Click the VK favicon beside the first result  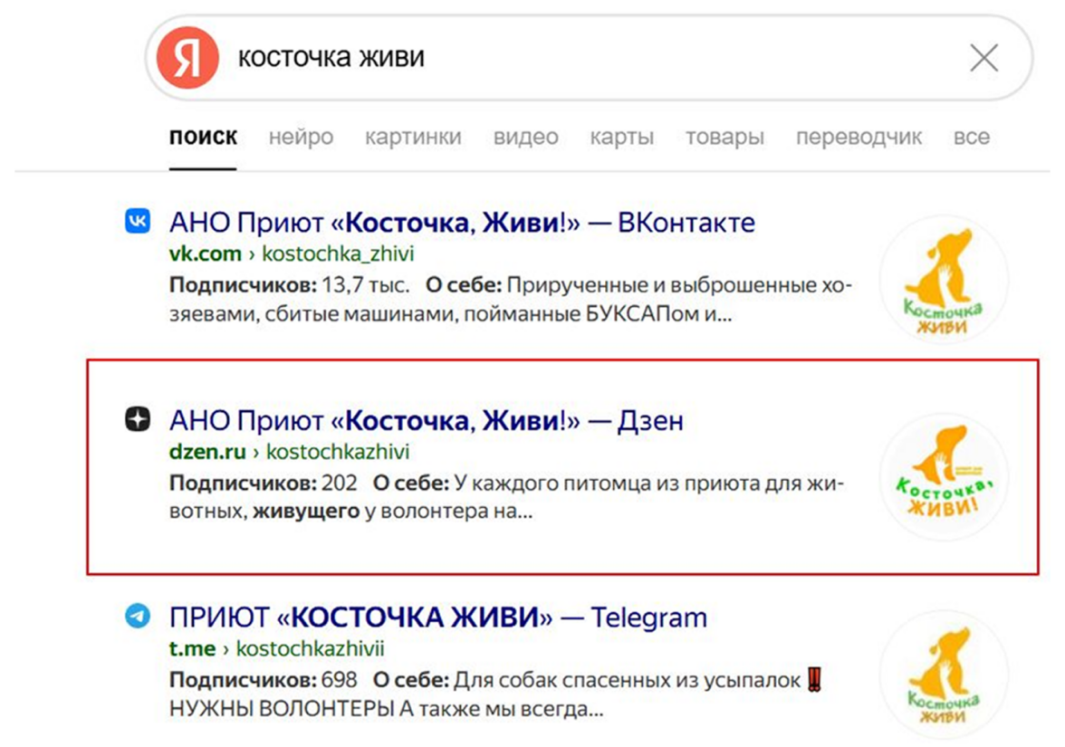pos(138,221)
